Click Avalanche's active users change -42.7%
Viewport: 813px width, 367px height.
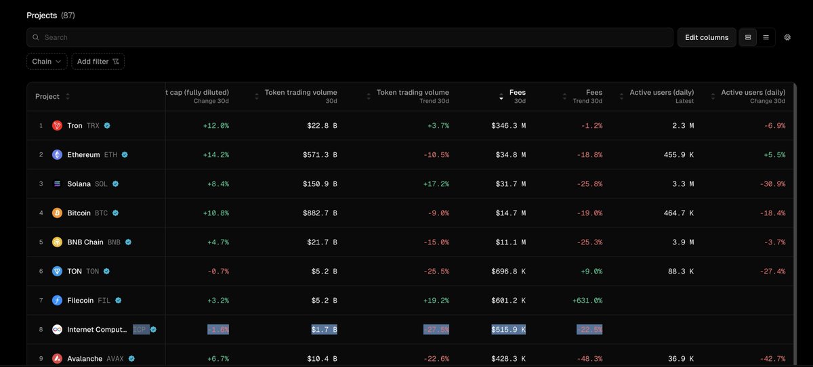pos(772,358)
